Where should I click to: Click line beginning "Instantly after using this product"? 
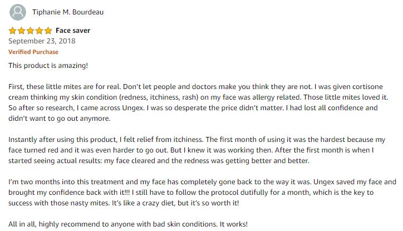click(x=197, y=140)
